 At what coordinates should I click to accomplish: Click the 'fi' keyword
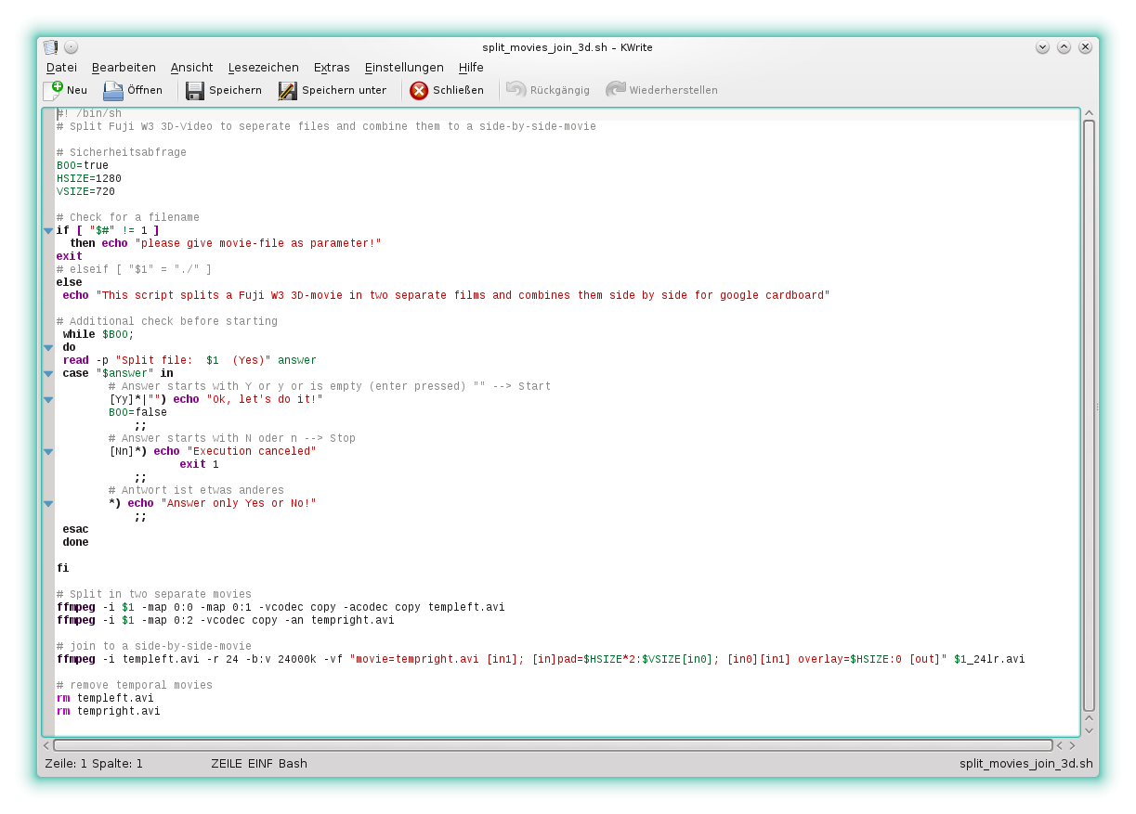(x=63, y=568)
